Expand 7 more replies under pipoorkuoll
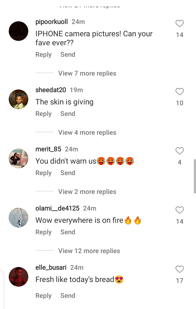196x309 pixels. point(87,73)
